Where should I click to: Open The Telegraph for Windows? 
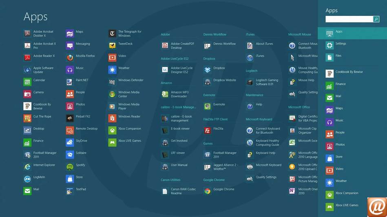(125, 33)
